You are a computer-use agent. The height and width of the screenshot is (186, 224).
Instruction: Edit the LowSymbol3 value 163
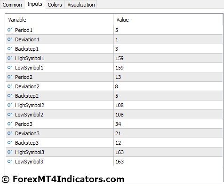tap(168, 162)
